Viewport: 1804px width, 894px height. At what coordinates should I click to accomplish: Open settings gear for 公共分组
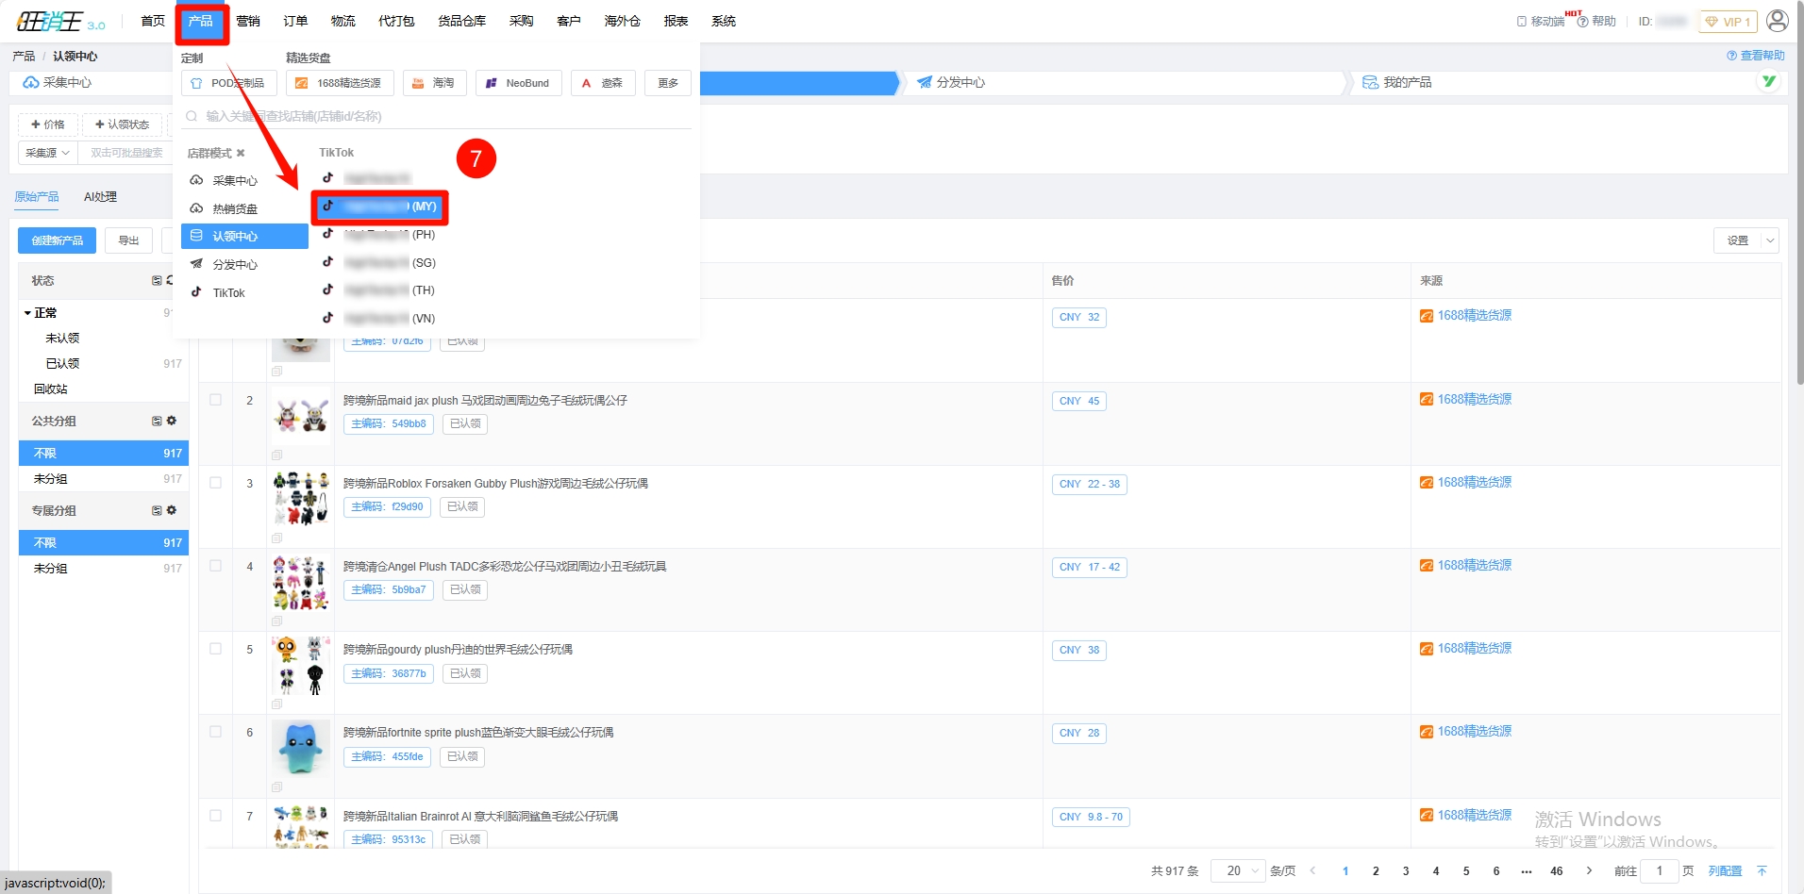coord(172,421)
